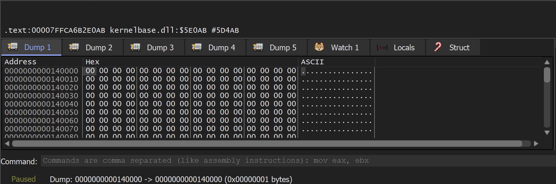Viewport: 556px width, 184px height.
Task: Click the kernelbase.dll address info line
Action: coord(122,30)
